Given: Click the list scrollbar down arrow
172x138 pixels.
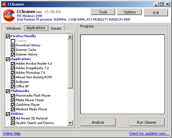Looking at the screenshot, I should click(x=70, y=123).
